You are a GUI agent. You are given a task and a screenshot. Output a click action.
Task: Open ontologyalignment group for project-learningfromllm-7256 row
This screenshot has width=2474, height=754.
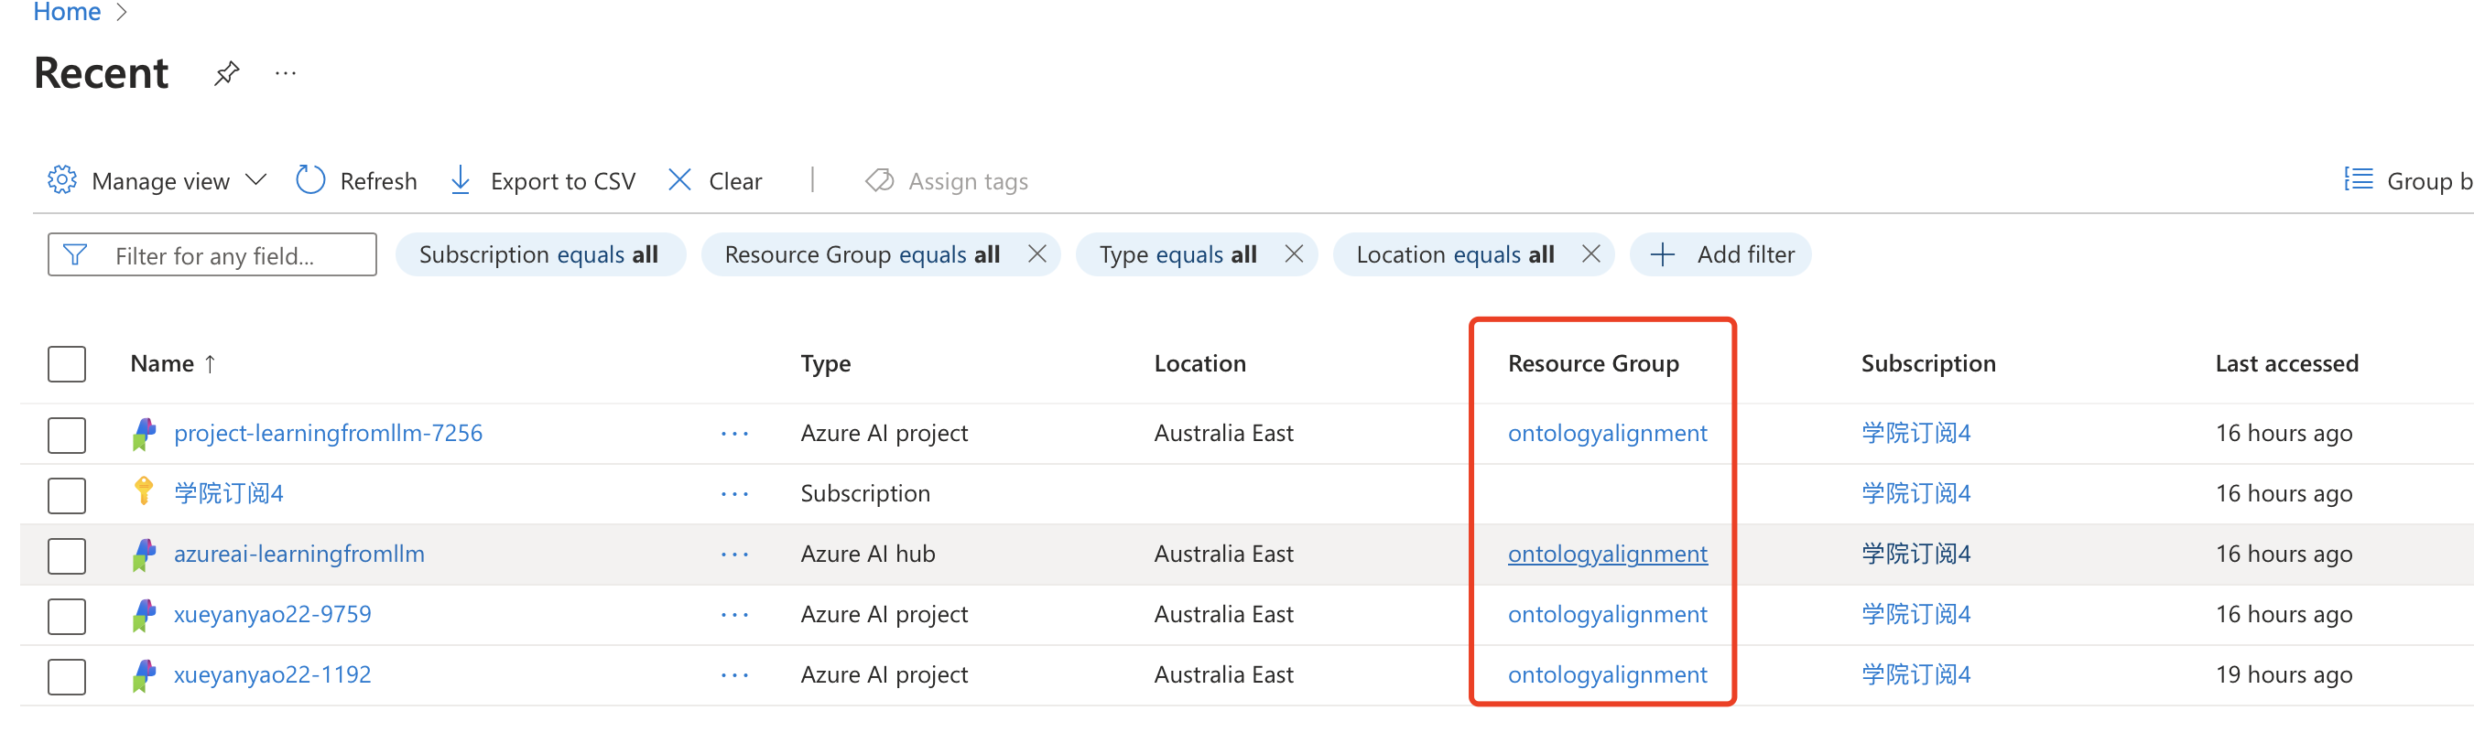pos(1608,434)
